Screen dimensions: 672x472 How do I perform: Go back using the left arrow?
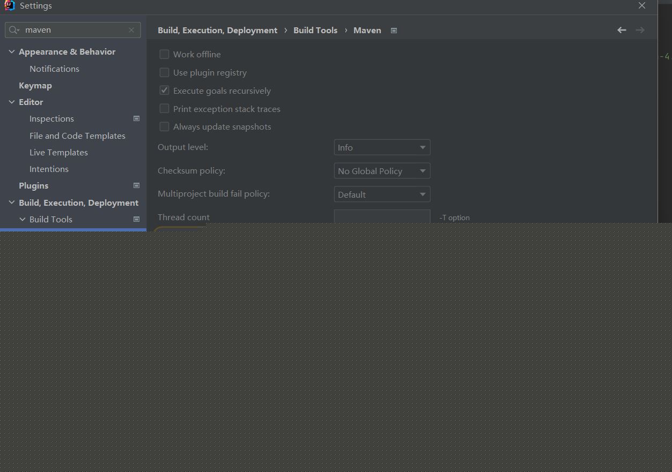622,30
